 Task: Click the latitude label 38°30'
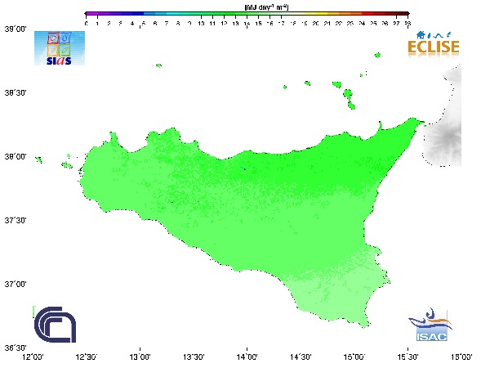click(16, 93)
